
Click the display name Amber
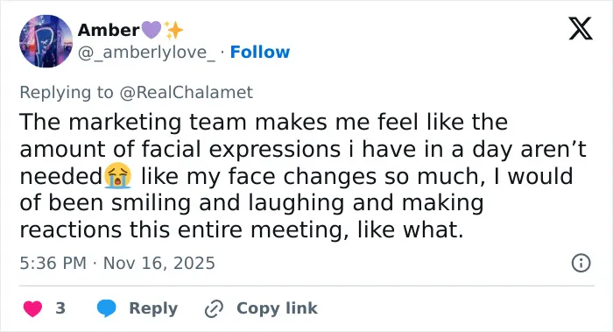[109, 30]
